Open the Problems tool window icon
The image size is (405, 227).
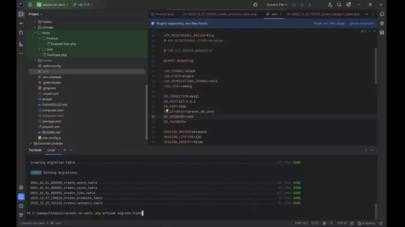tap(21, 206)
